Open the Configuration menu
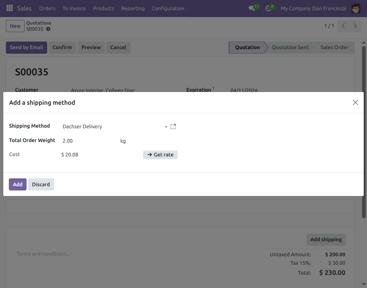The image size is (367, 288). coord(168,8)
